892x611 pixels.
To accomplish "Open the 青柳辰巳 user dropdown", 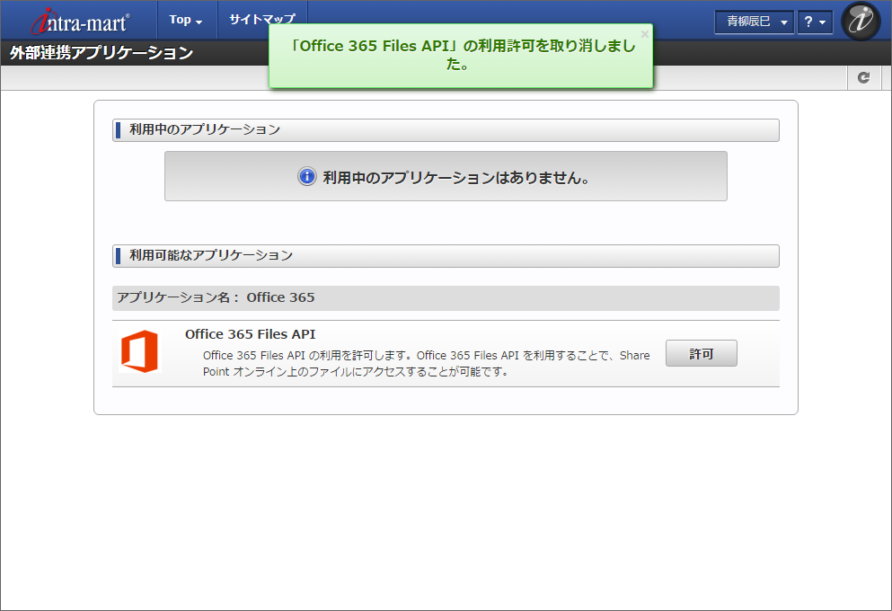I will pos(755,22).
